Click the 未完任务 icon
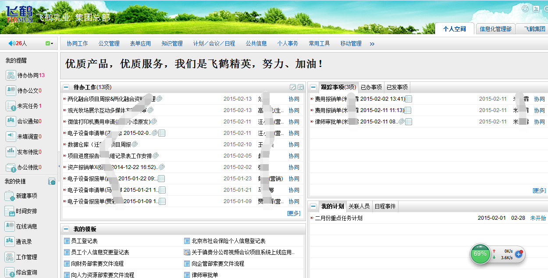This screenshot has height=278, width=548. click(x=11, y=106)
